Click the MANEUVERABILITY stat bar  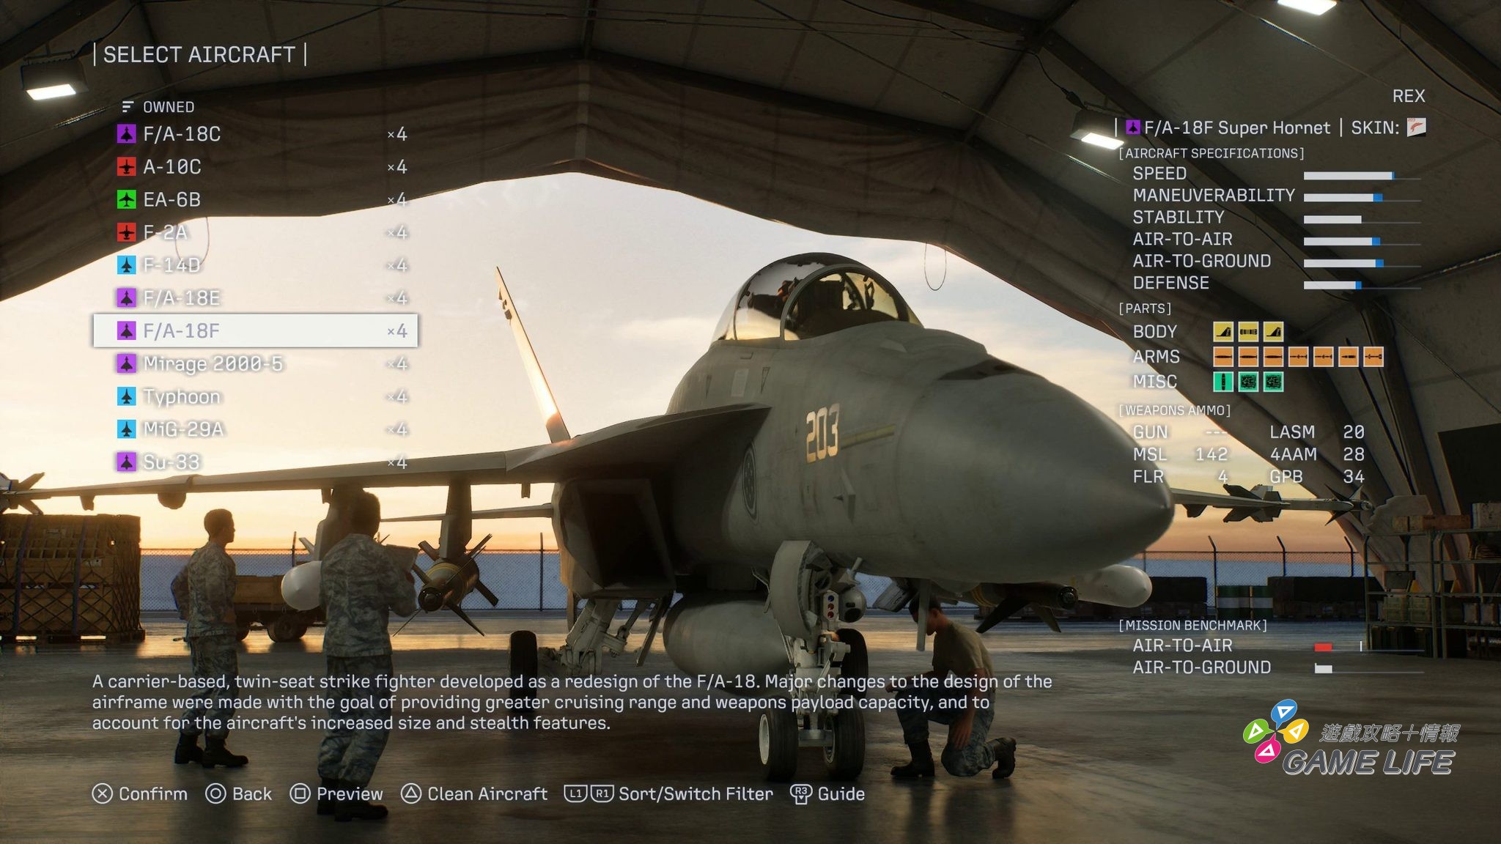[x=1362, y=198]
